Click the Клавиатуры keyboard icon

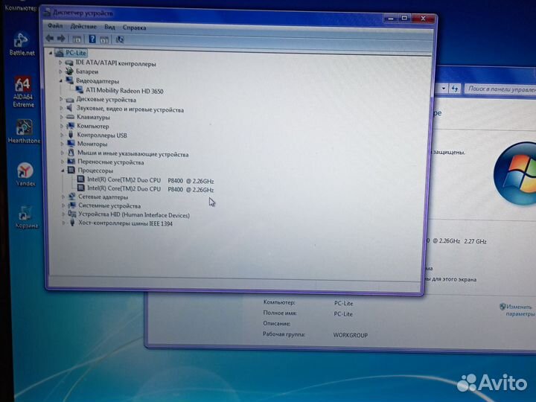(x=71, y=117)
